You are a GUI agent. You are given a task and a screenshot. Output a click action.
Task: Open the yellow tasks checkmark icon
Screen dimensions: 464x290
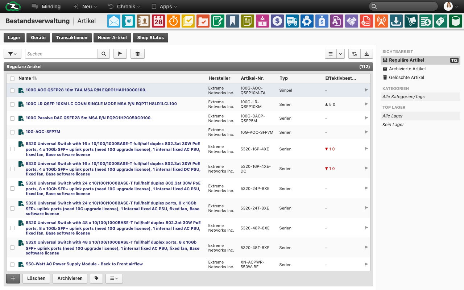click(188, 21)
